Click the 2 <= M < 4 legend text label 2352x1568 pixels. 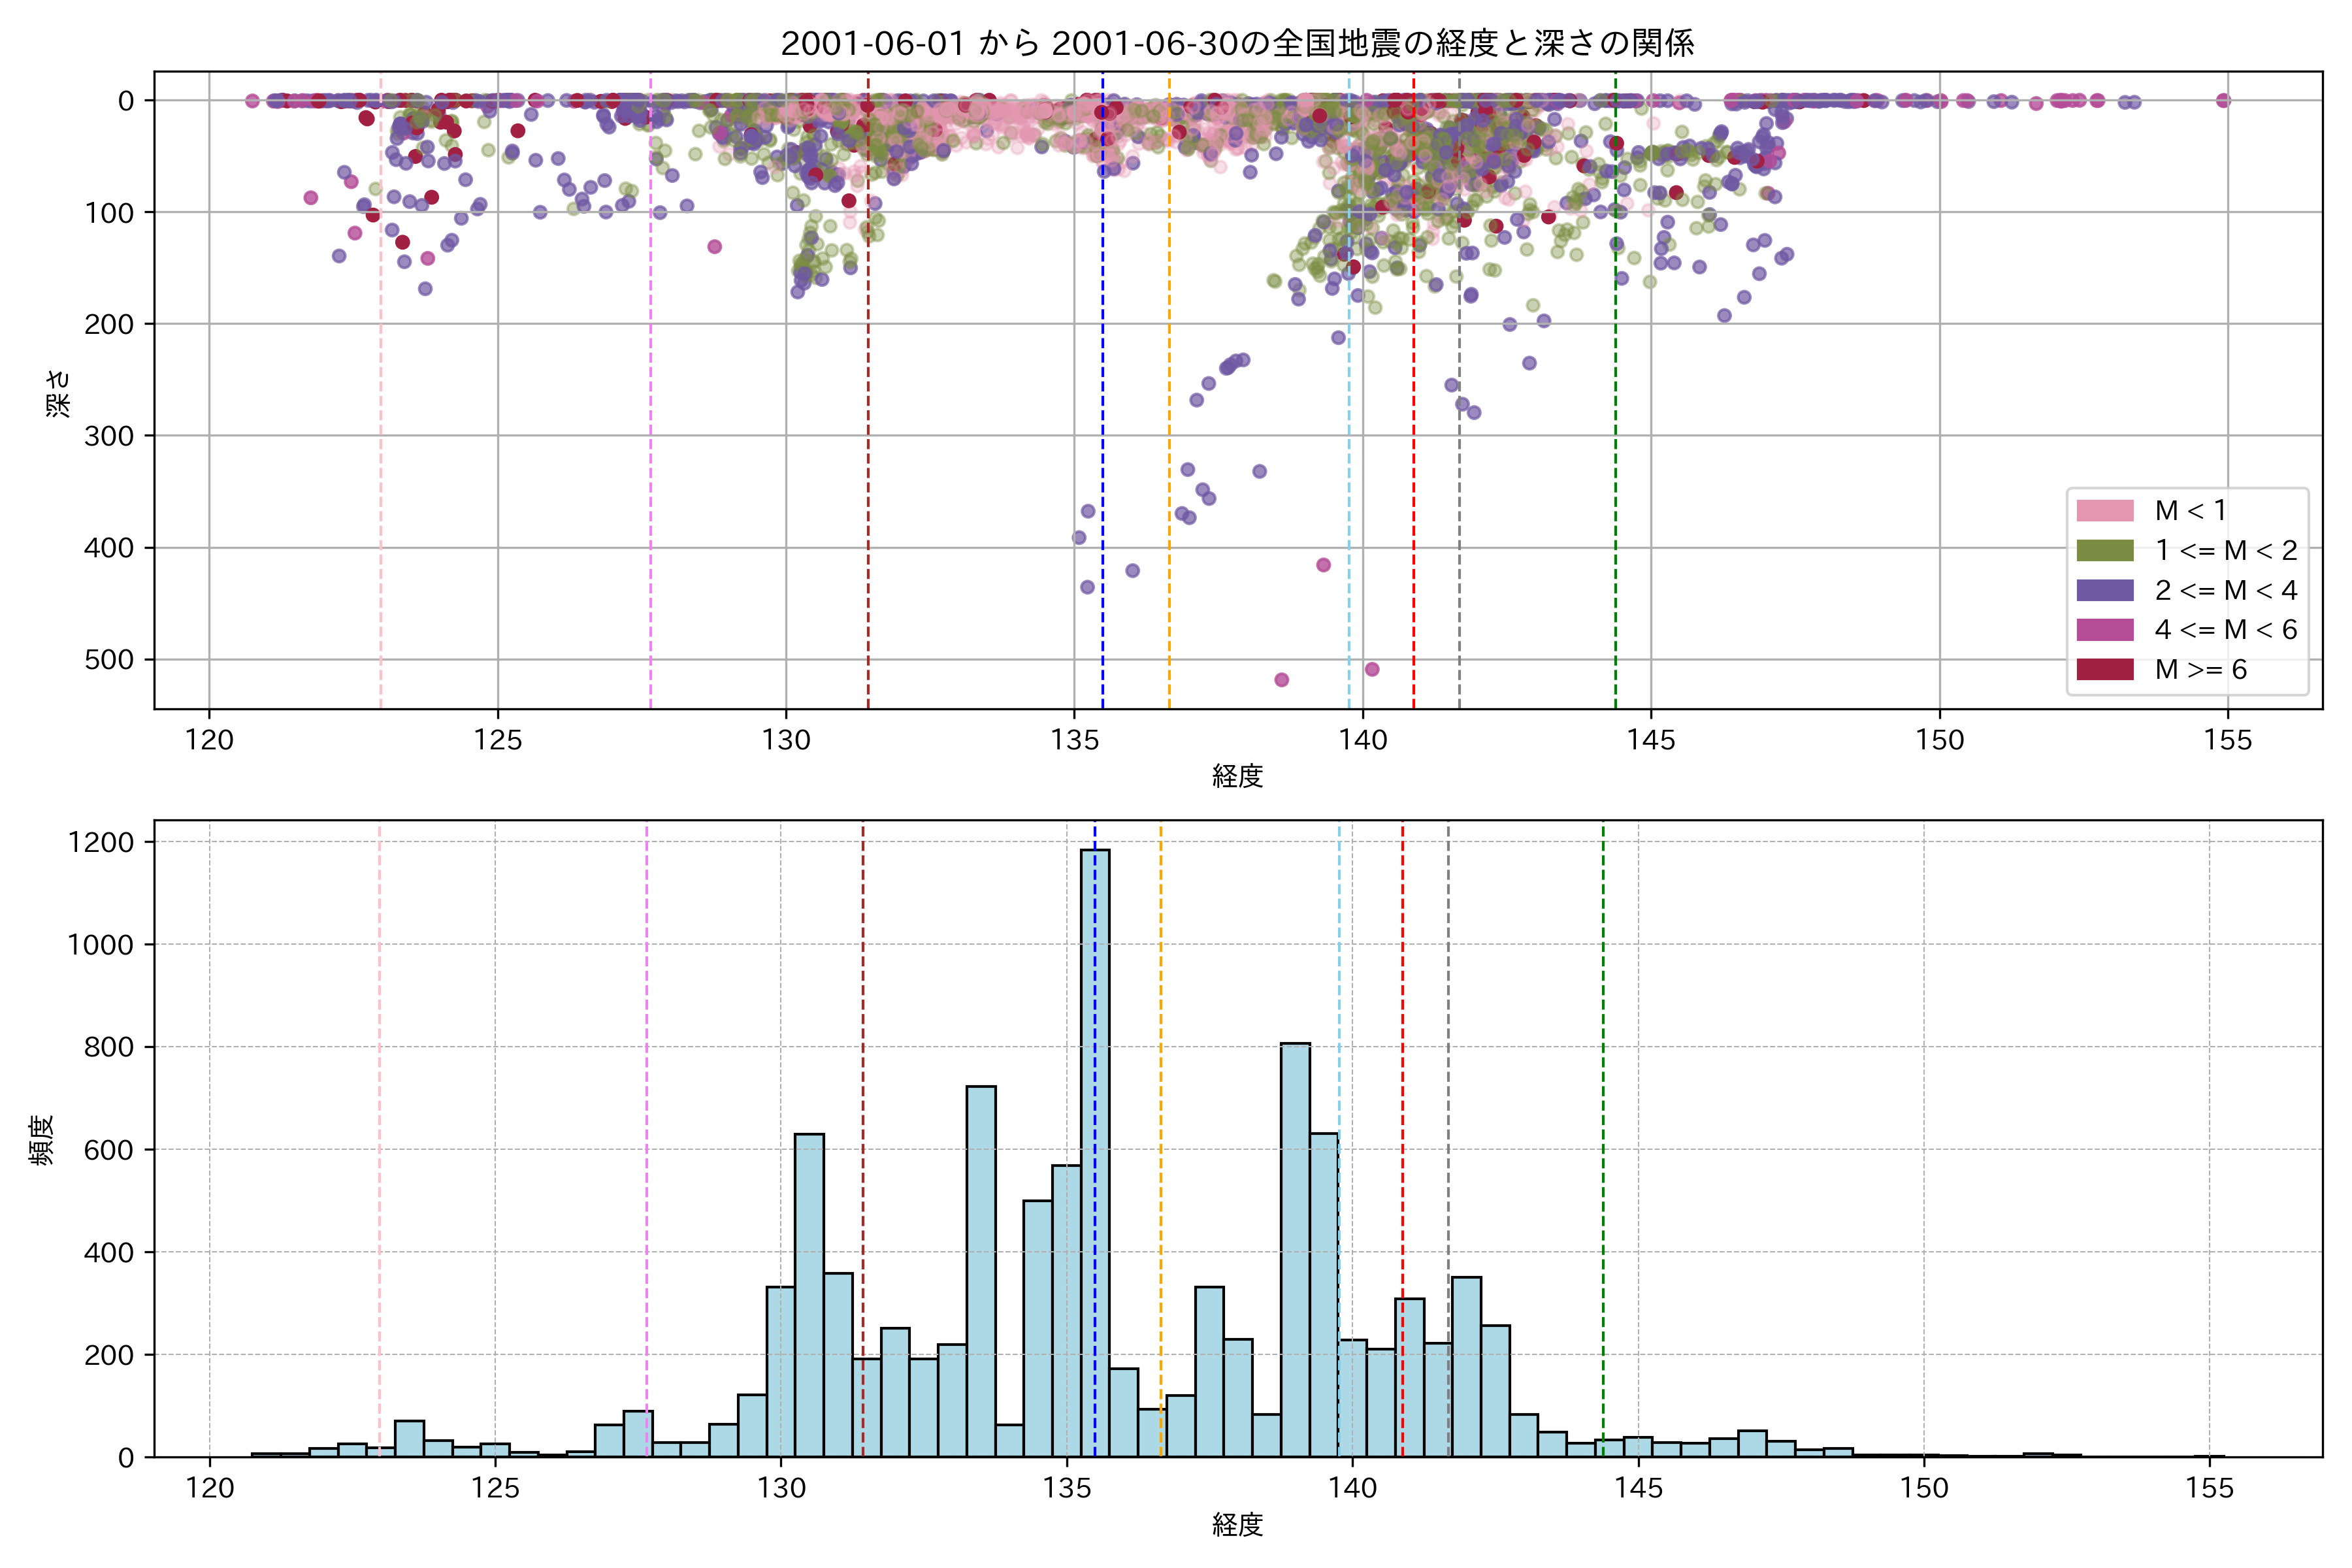tap(2226, 591)
